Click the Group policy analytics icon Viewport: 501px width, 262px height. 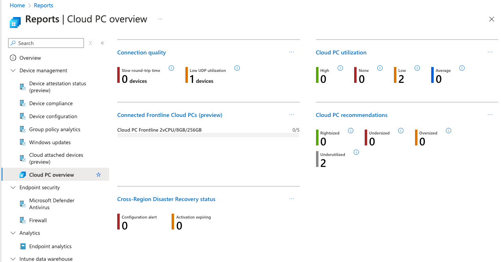coord(23,130)
